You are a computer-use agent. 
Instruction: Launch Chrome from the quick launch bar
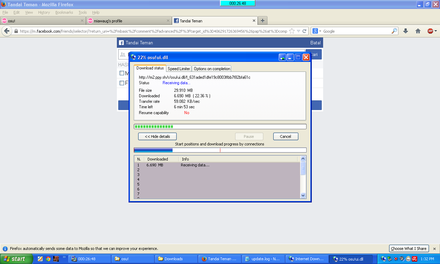click(x=48, y=259)
